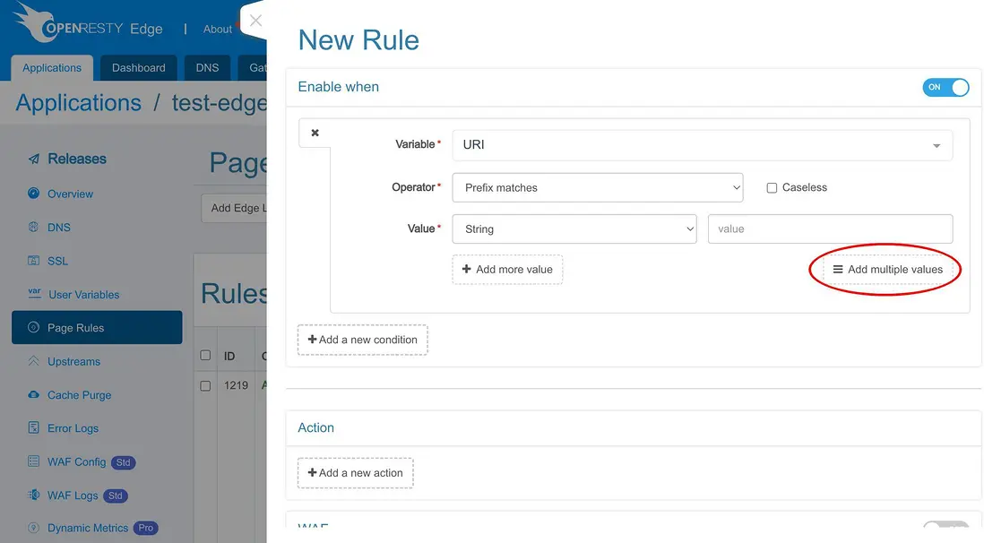The image size is (984, 543).
Task: Click Add more value button
Action: click(507, 270)
